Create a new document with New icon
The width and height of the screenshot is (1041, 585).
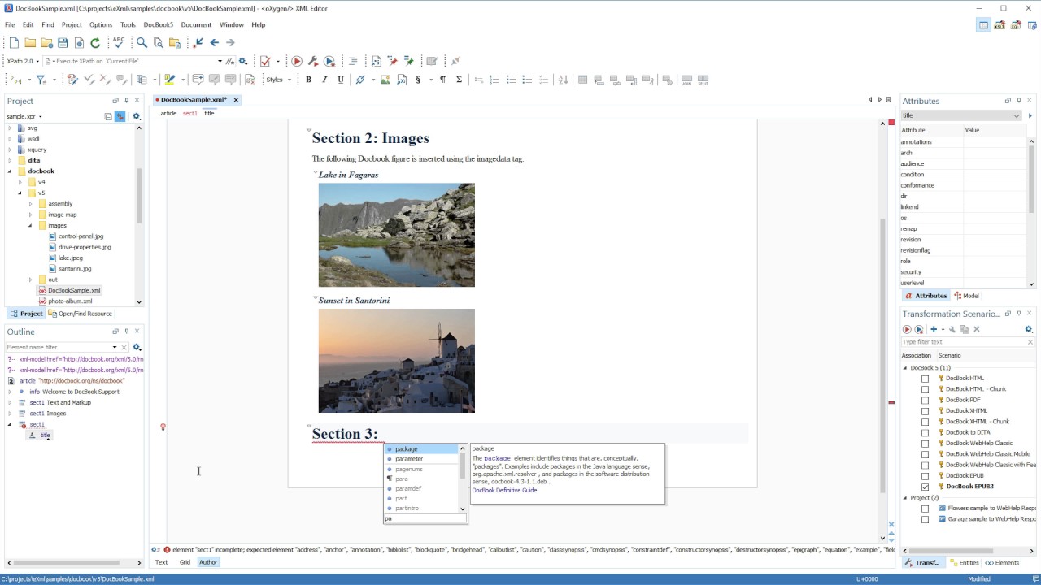coord(14,42)
